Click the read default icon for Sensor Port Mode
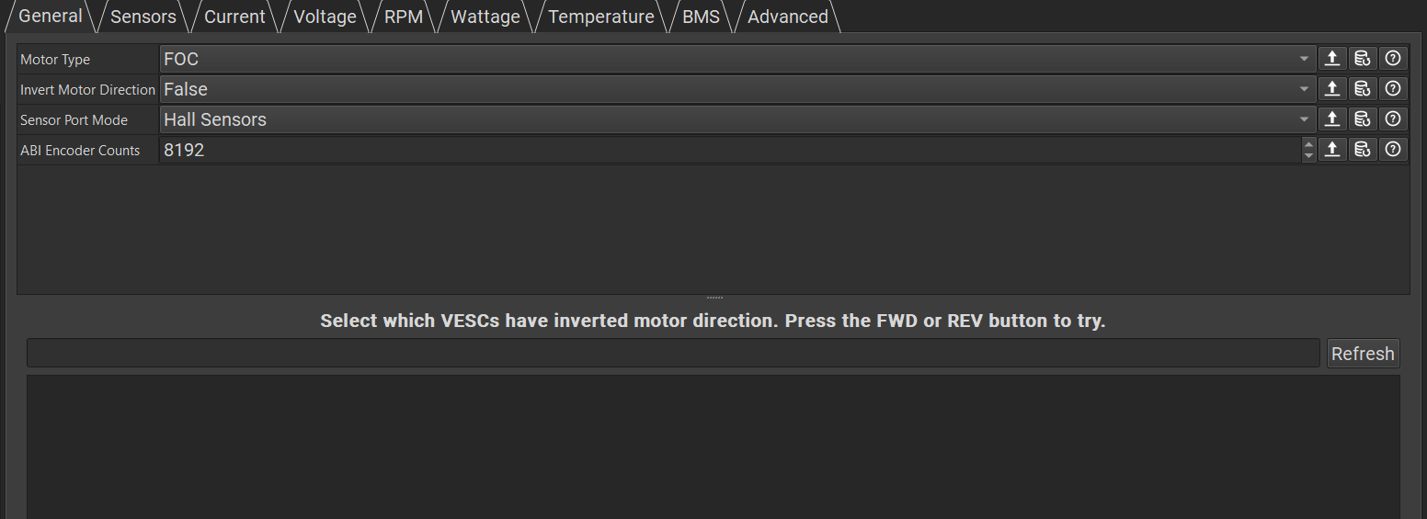The width and height of the screenshot is (1427, 519). point(1362,119)
